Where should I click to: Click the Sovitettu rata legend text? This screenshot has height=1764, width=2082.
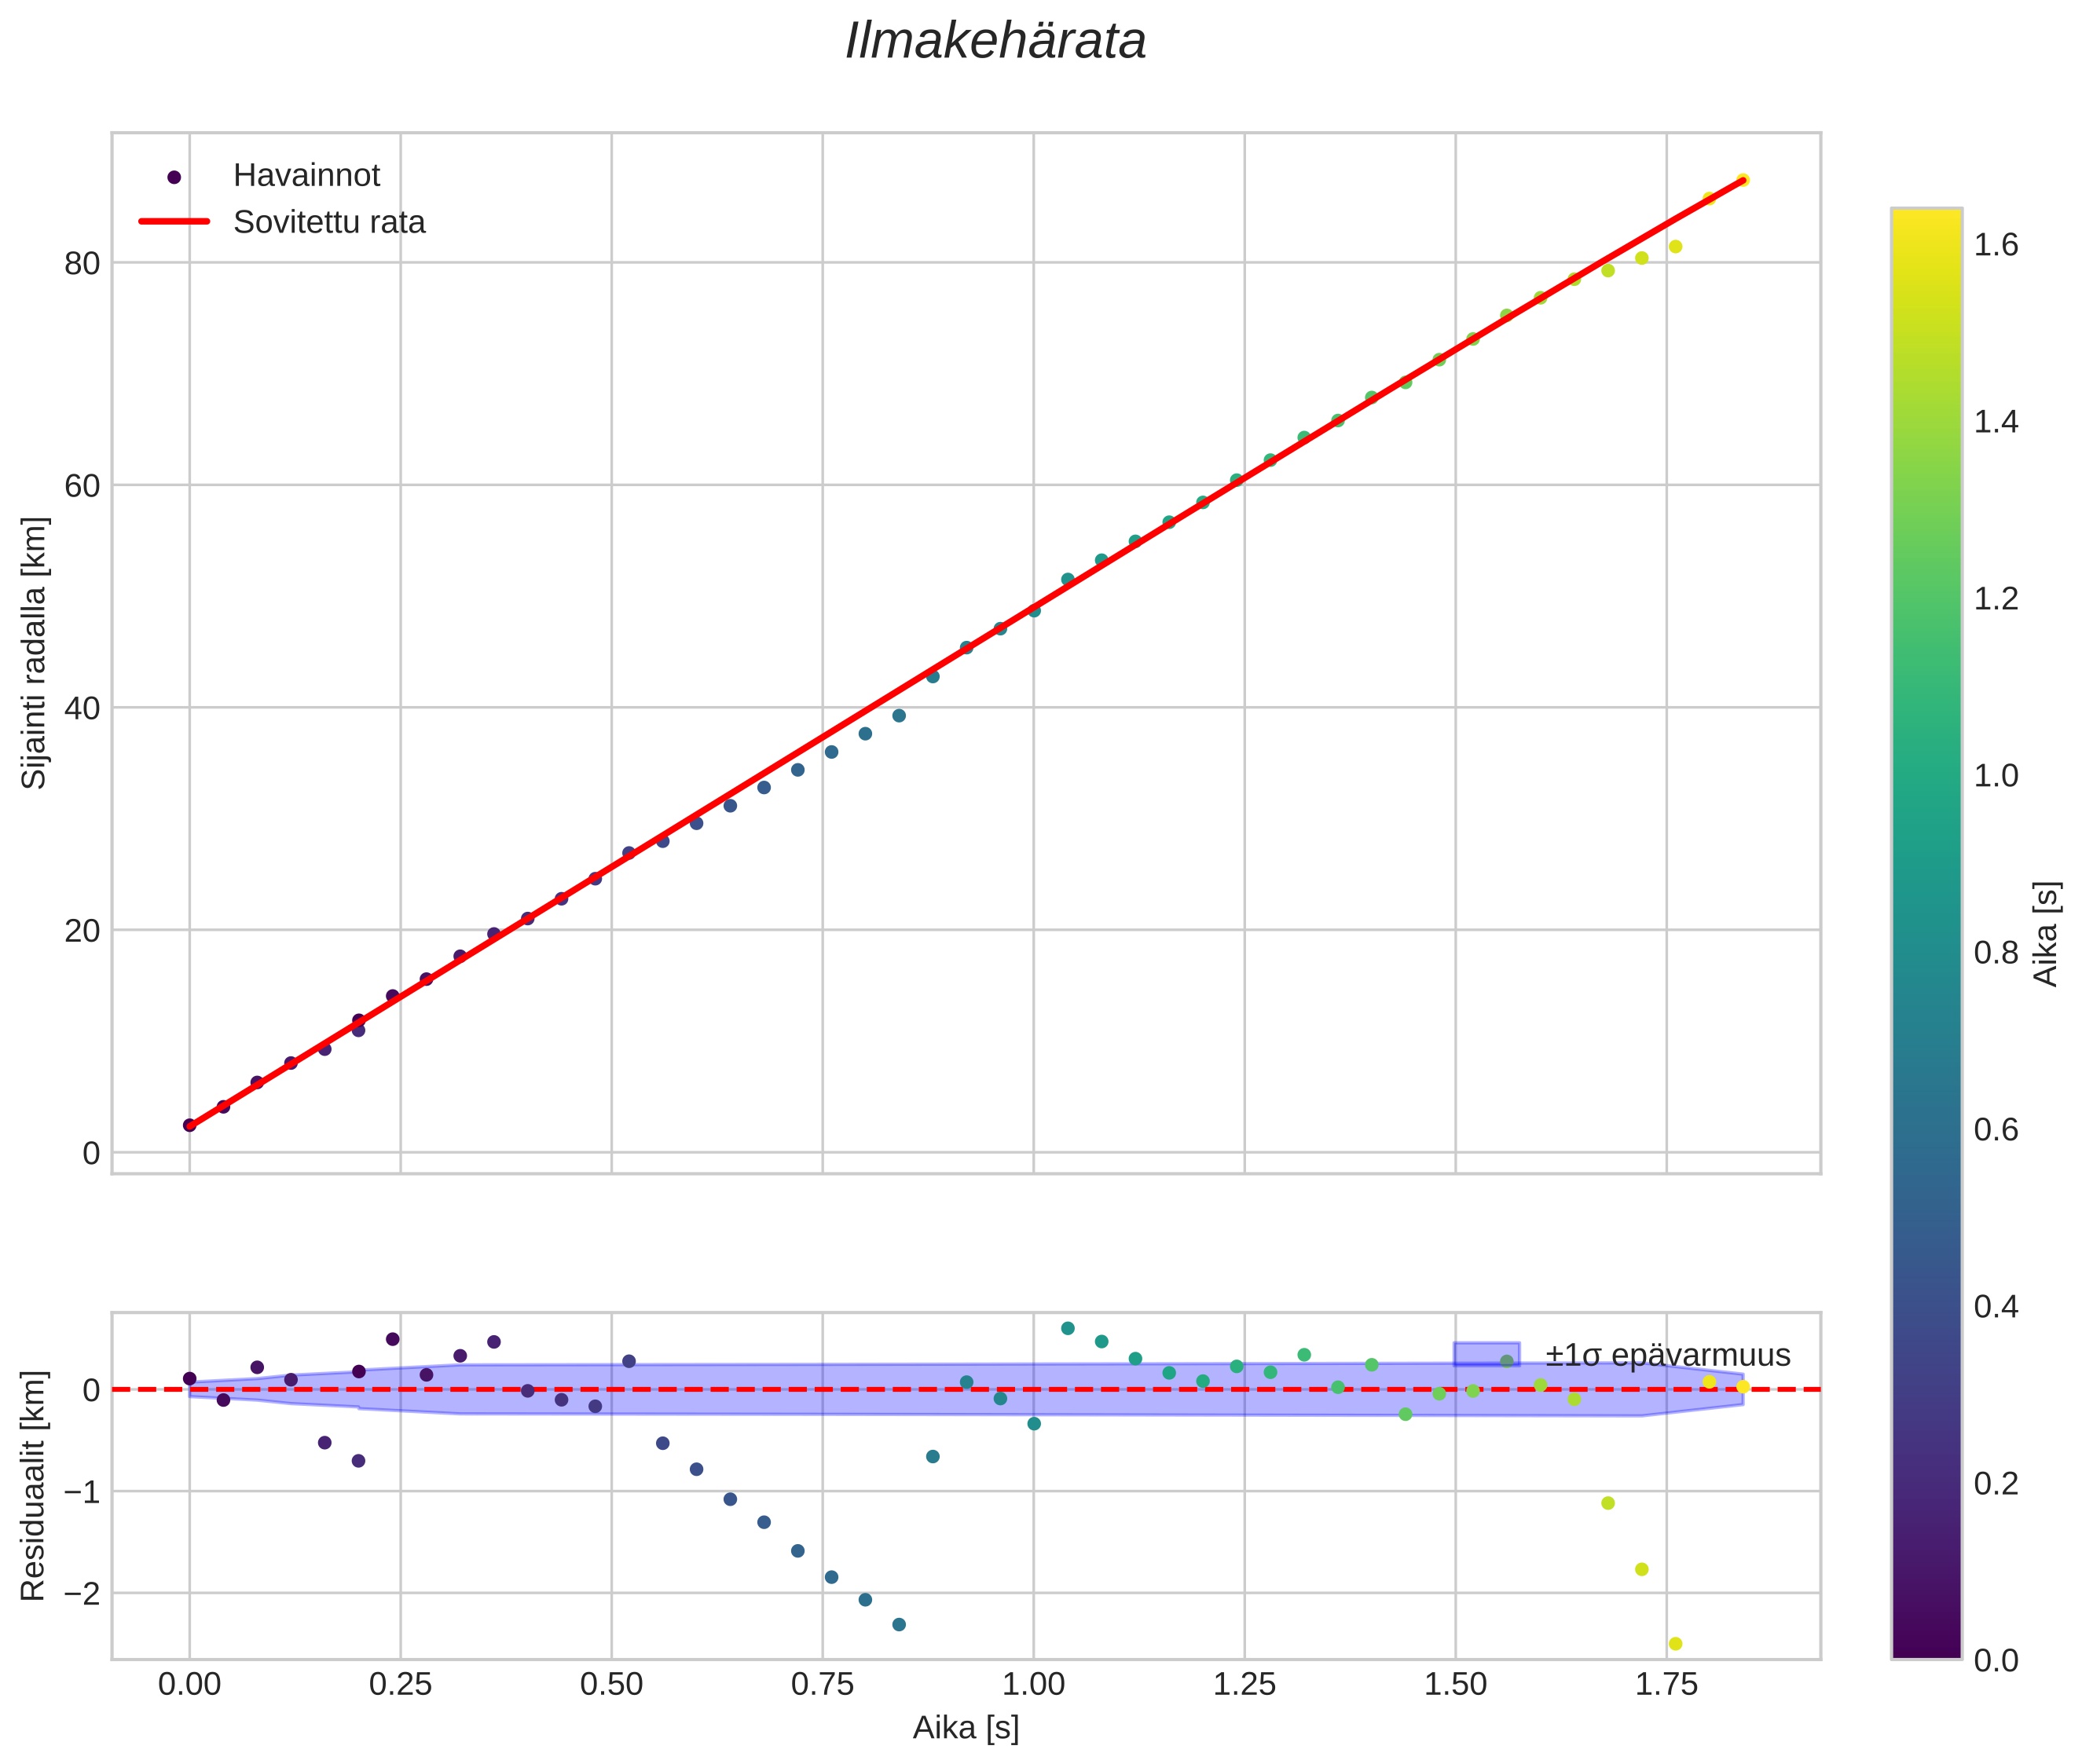click(x=329, y=222)
